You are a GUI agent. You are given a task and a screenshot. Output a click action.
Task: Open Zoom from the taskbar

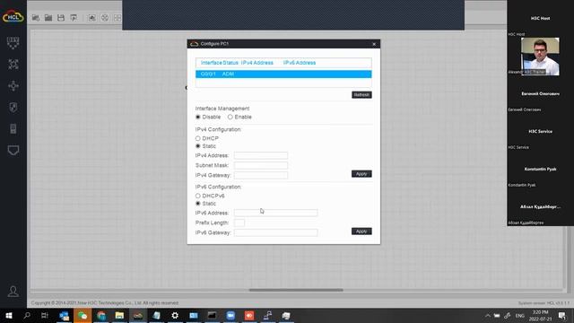pos(230,316)
